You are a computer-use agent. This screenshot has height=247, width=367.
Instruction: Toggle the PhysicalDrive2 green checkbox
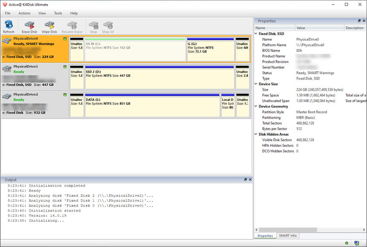click(x=65, y=95)
